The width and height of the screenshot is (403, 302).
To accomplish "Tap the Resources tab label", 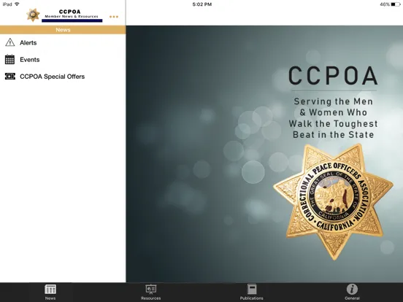I will click(151, 298).
